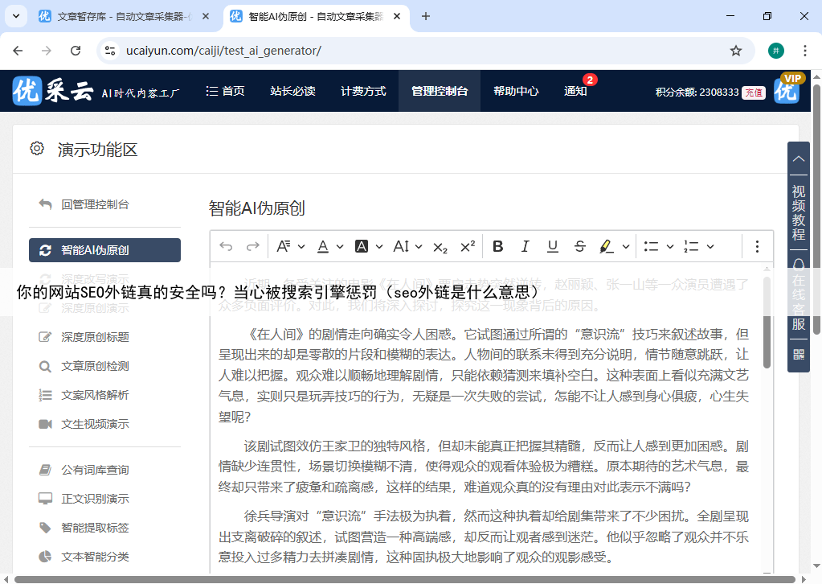
Task: Switch to the 文章暂存库 browser tab
Action: [x=112, y=16]
